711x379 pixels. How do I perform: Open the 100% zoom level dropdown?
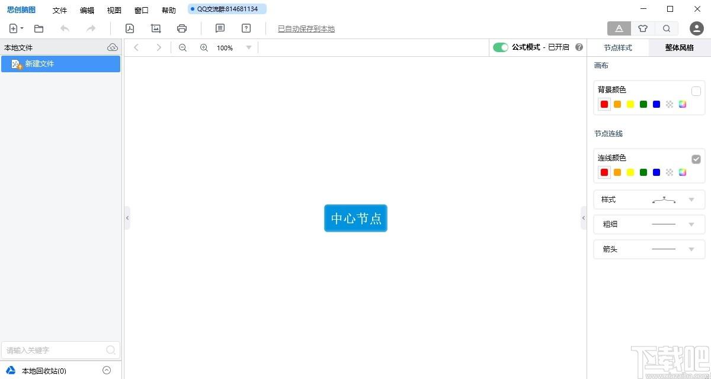tap(249, 48)
